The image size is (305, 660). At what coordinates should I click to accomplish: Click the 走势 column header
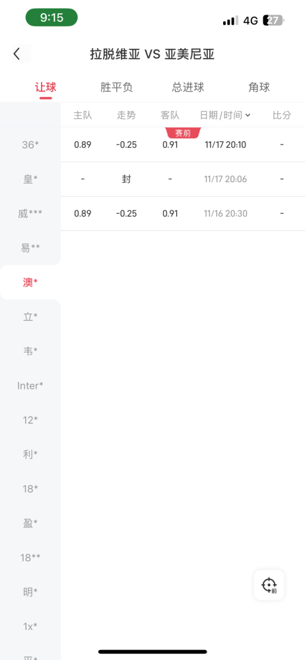click(x=126, y=115)
